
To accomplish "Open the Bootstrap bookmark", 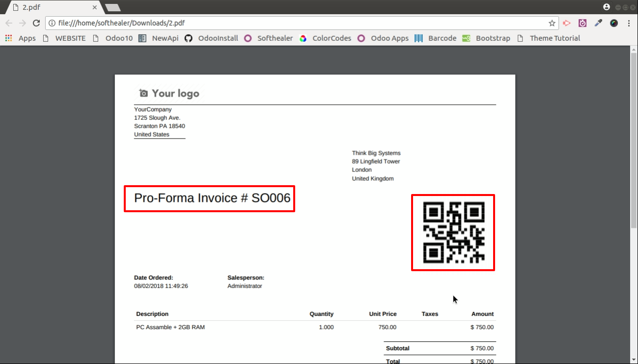I will click(486, 38).
